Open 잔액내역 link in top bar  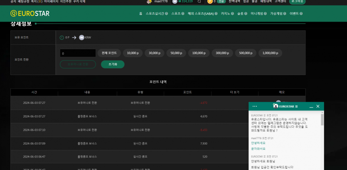coord(234,1)
